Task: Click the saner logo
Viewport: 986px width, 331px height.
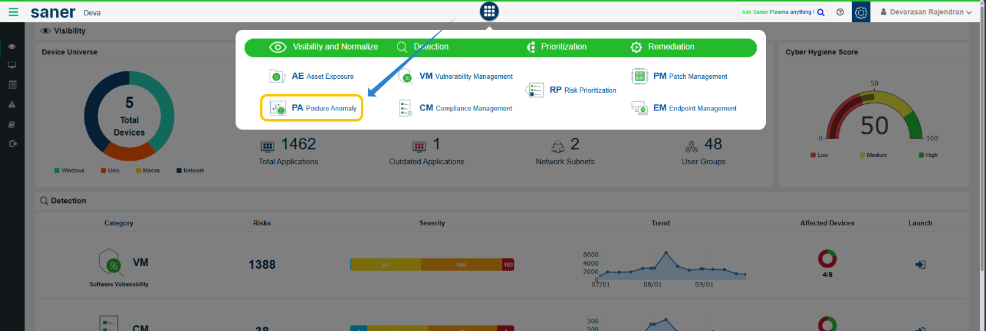Action: (x=53, y=12)
